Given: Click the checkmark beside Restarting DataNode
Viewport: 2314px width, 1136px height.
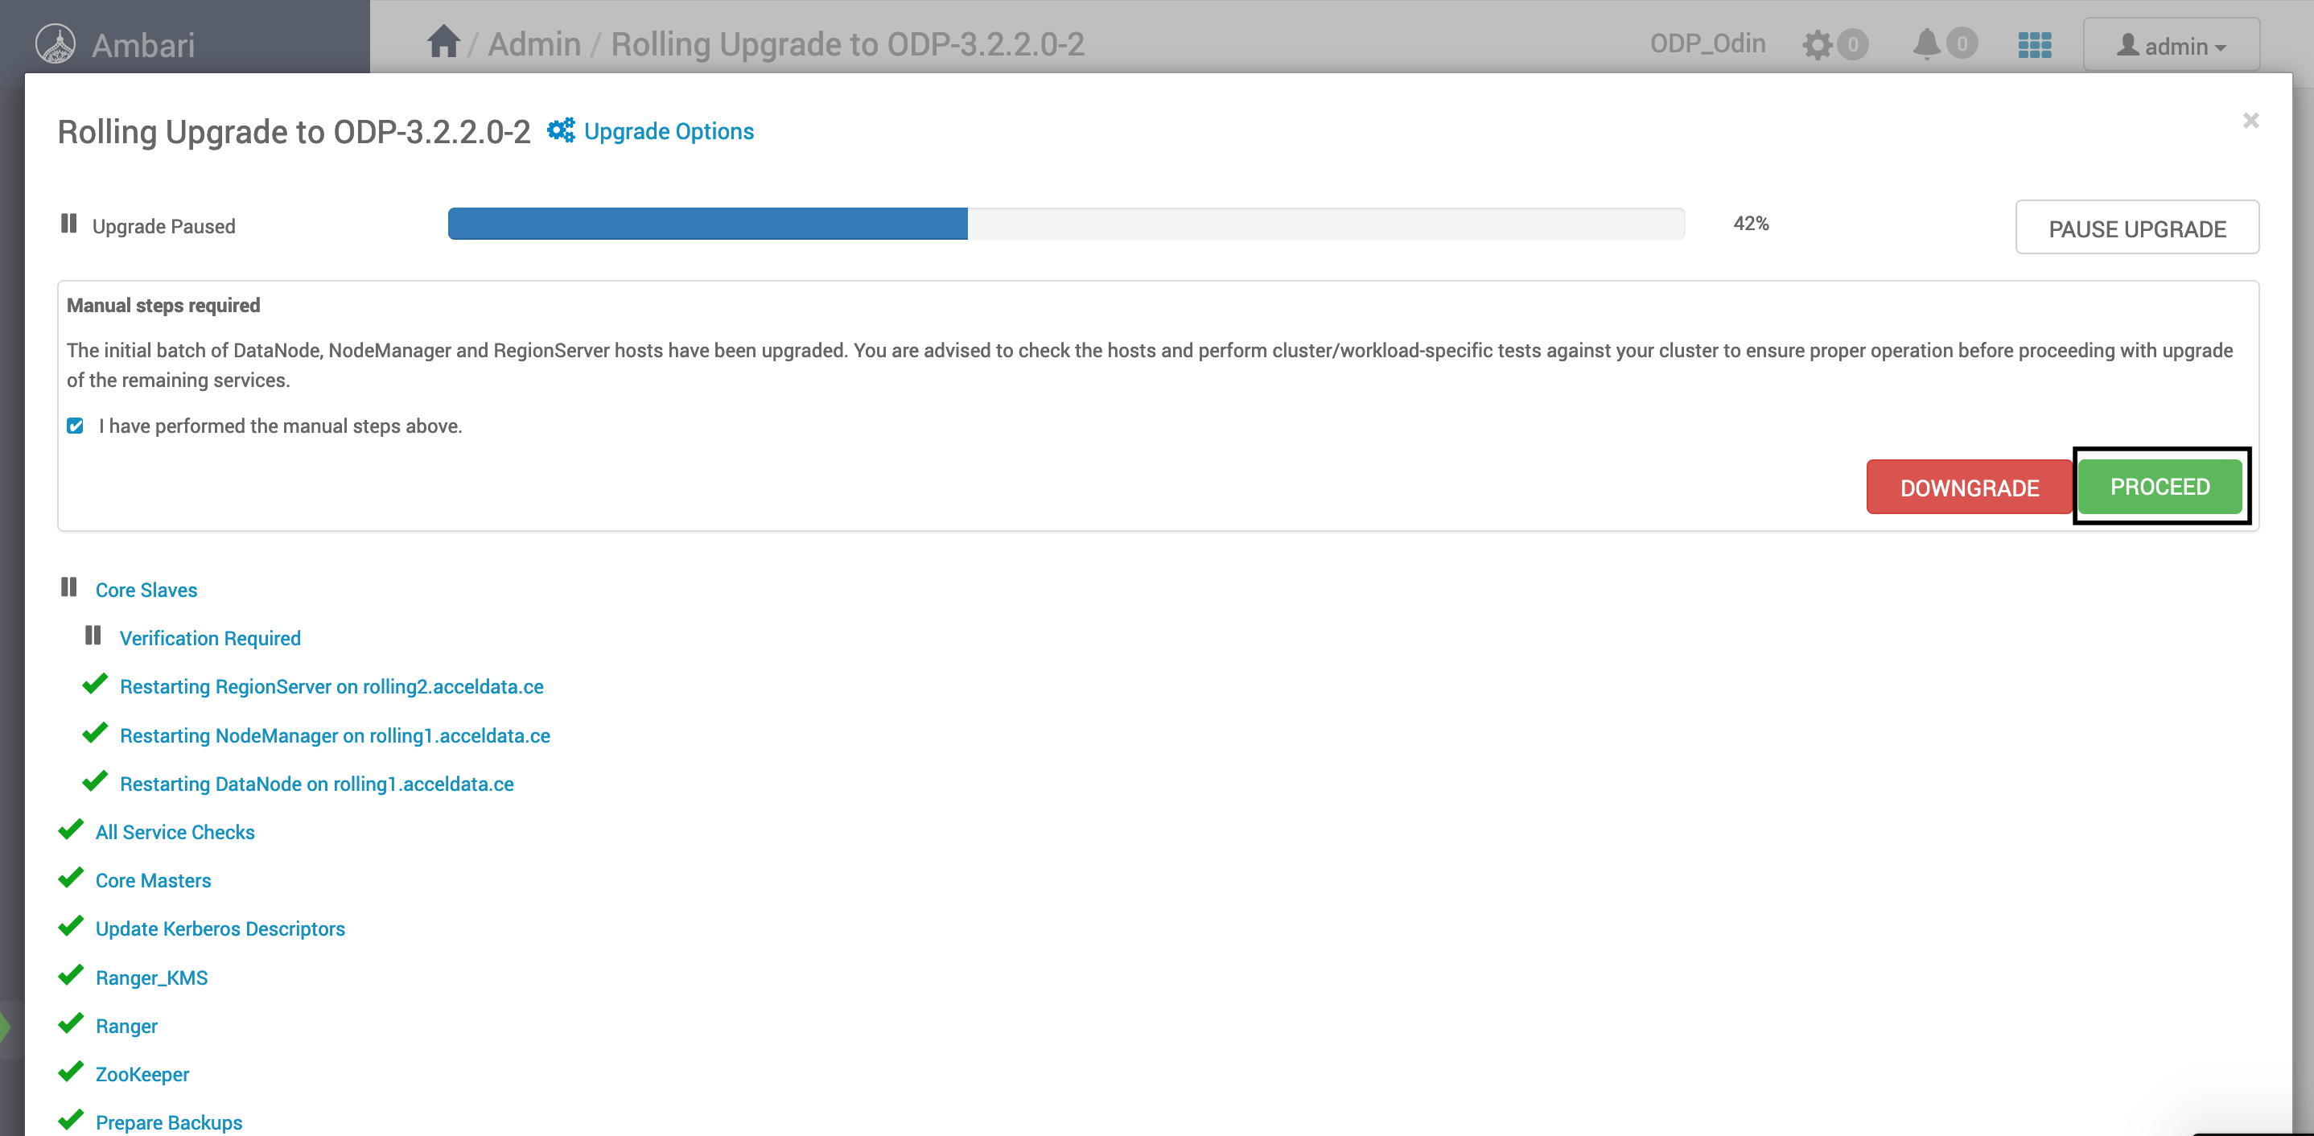Looking at the screenshot, I should [x=94, y=781].
